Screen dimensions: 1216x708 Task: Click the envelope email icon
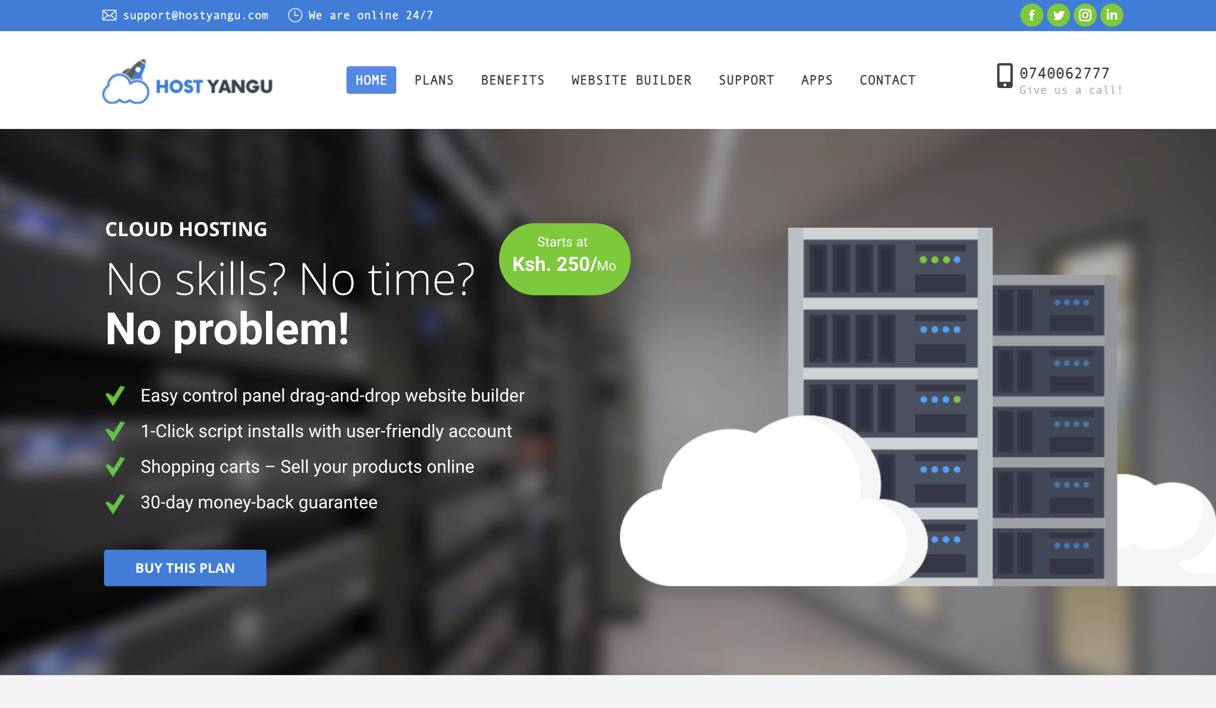point(109,16)
